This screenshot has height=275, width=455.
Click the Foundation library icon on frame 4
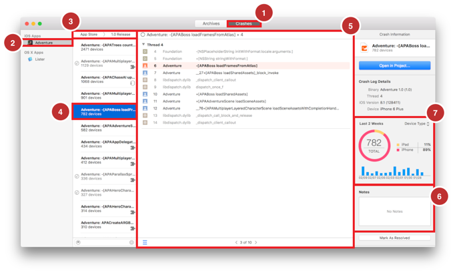145,51
